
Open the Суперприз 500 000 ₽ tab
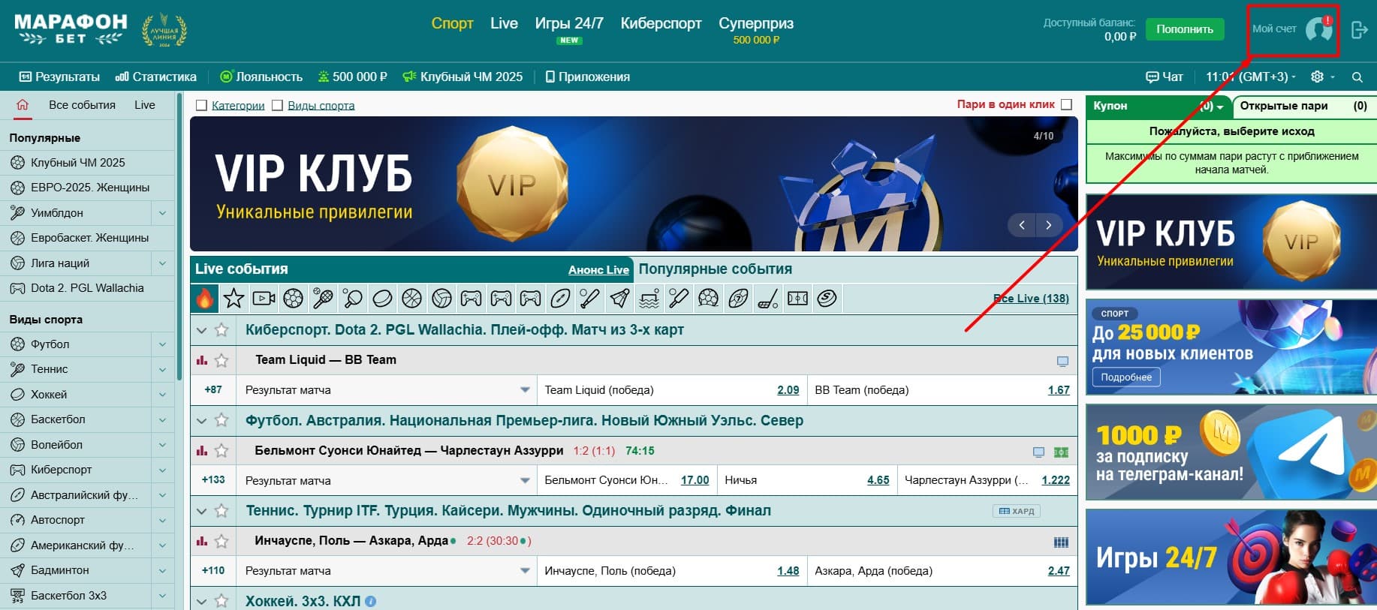point(756,30)
